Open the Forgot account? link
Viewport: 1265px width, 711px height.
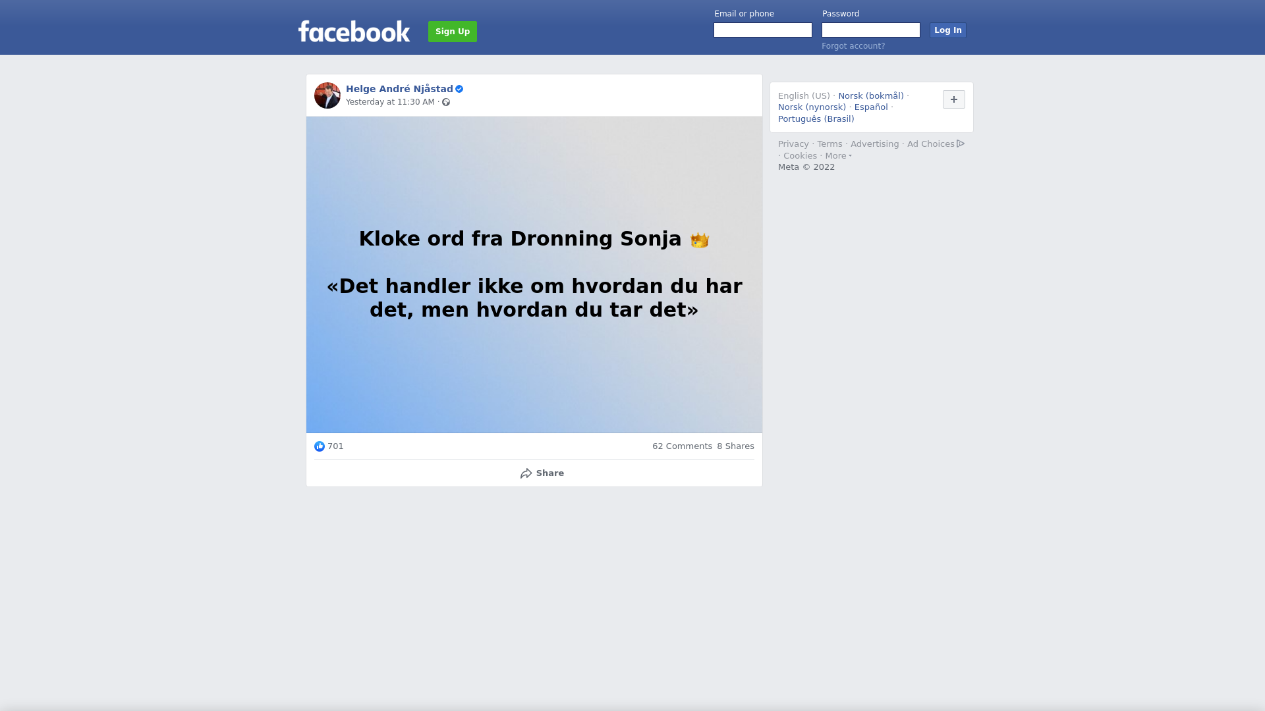point(853,46)
